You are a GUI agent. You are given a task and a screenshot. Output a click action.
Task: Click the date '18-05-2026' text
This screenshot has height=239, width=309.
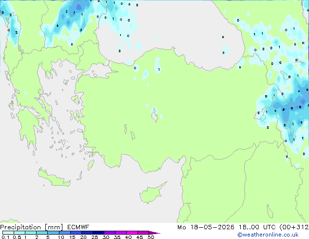212,227
